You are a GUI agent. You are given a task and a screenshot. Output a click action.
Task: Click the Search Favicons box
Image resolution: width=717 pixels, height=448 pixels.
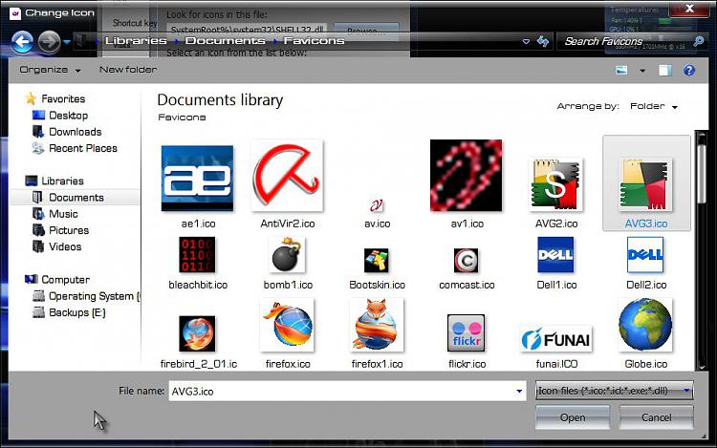pyautogui.click(x=625, y=42)
